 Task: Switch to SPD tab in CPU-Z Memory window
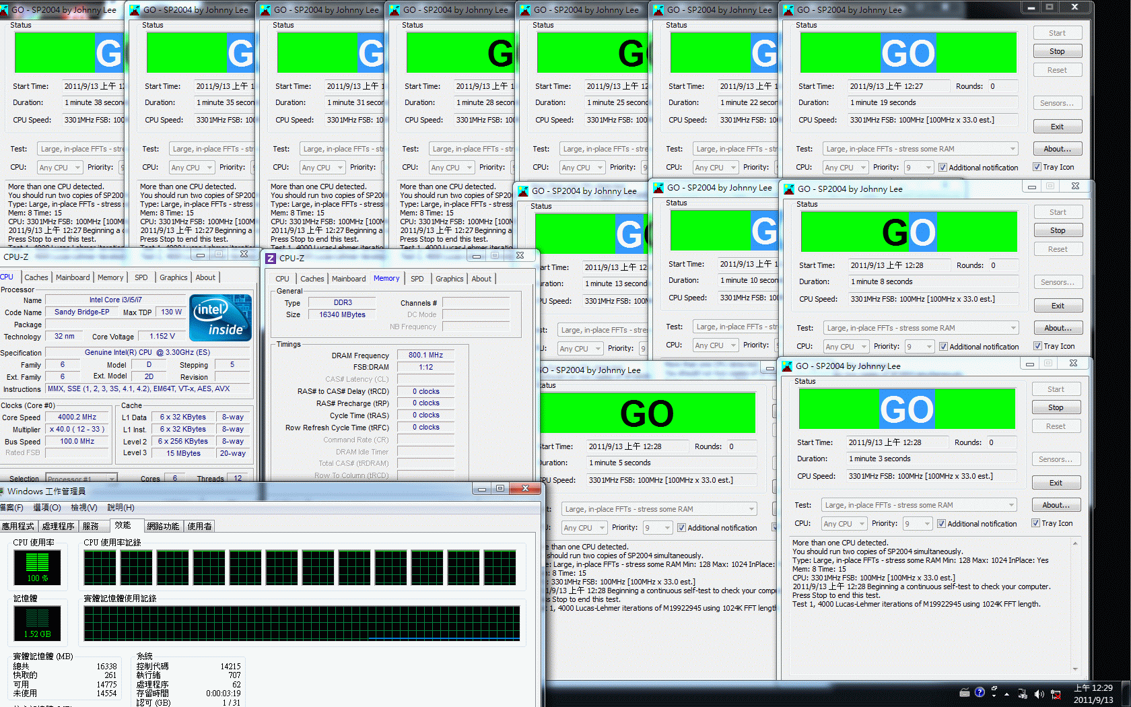pyautogui.click(x=417, y=279)
